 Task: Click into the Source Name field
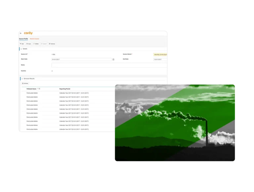(160, 55)
